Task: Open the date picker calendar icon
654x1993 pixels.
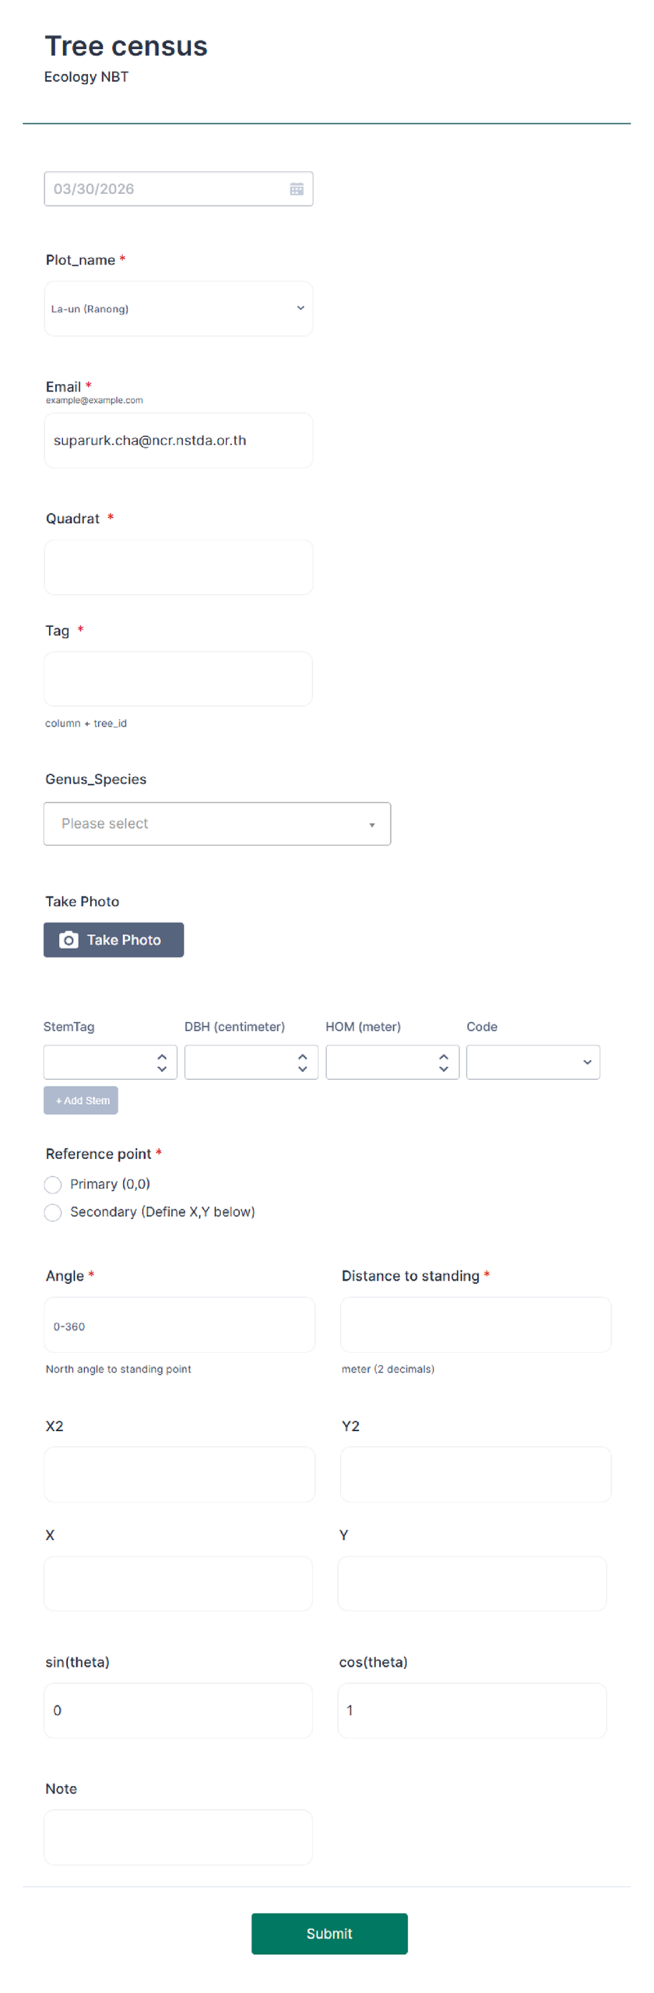Action: coord(296,188)
